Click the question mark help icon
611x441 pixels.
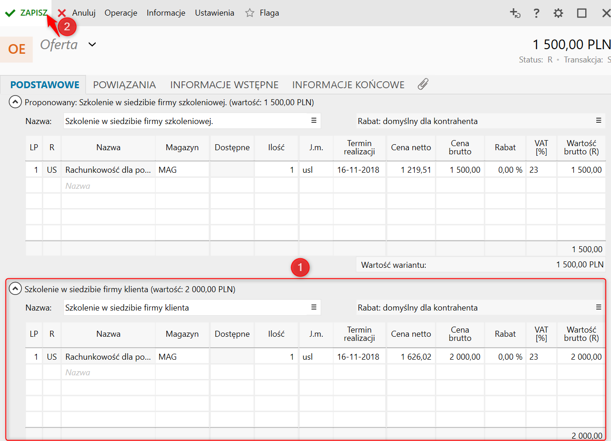point(536,13)
